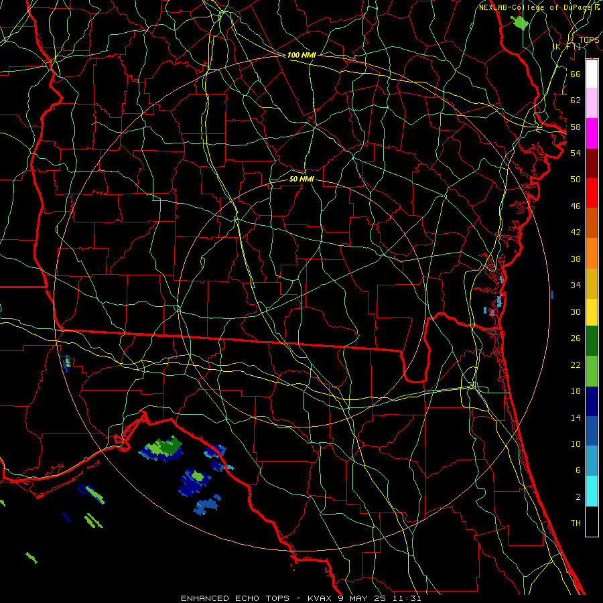603x603 pixels.
Task: Click the legend value "46"
Action: [576, 206]
